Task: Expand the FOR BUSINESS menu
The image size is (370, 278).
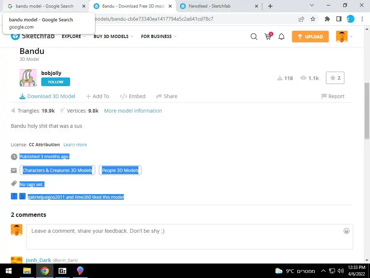Action: pos(159,37)
